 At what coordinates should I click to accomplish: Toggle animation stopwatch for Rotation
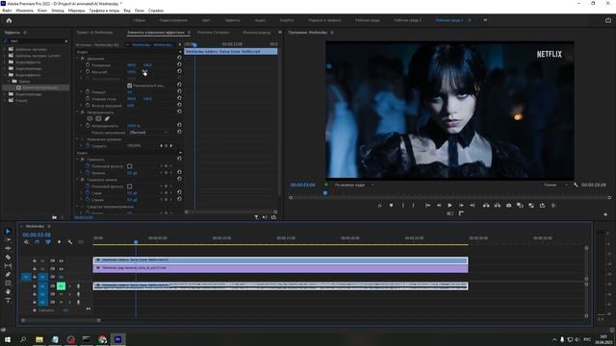pos(88,92)
